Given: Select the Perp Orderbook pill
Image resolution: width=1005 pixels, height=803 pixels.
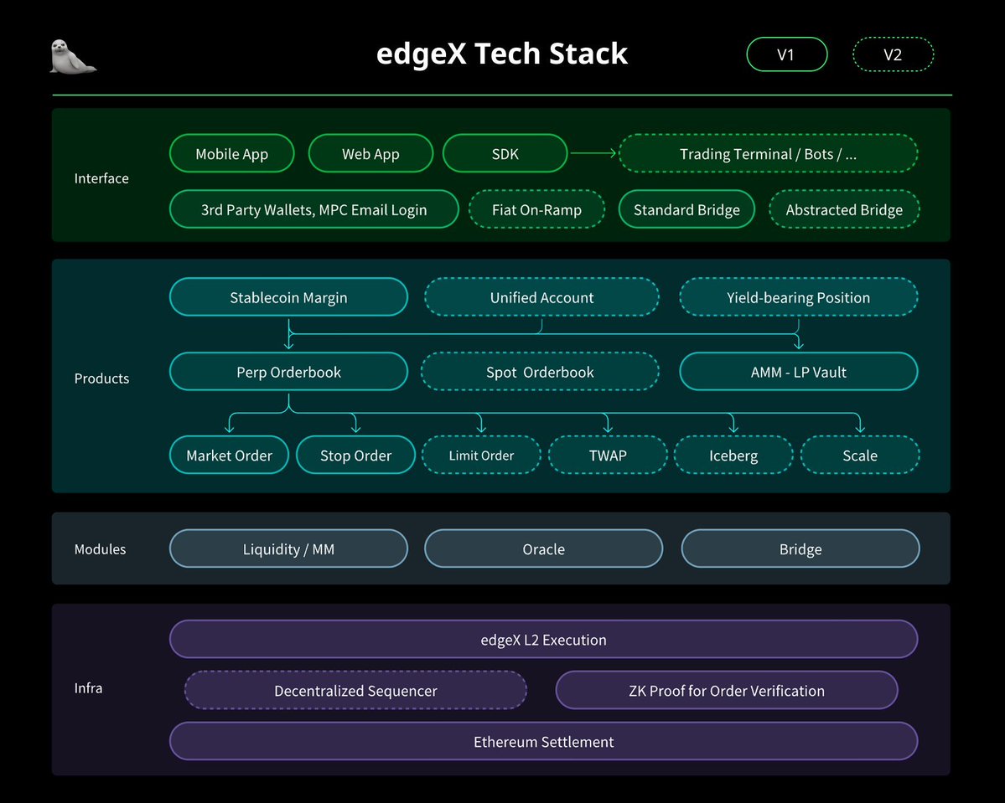Looking at the screenshot, I should (x=288, y=372).
